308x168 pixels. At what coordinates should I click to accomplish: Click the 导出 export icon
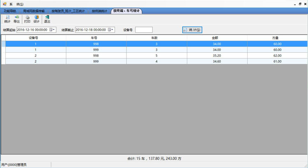click(x=17, y=19)
